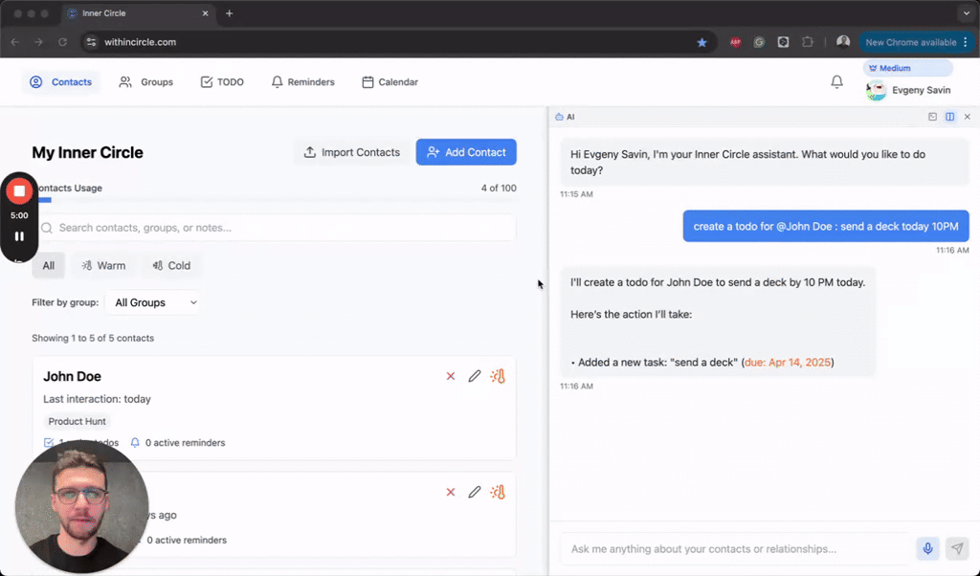The height and width of the screenshot is (576, 980).
Task: Focus the search contacts field
Action: pos(277,228)
